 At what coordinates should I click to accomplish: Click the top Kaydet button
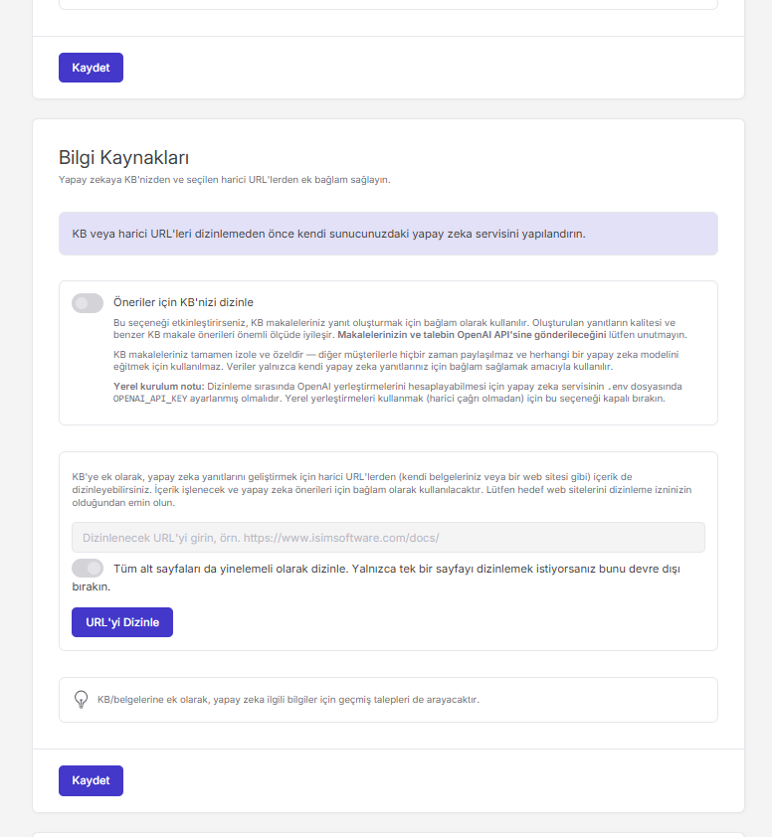click(91, 68)
